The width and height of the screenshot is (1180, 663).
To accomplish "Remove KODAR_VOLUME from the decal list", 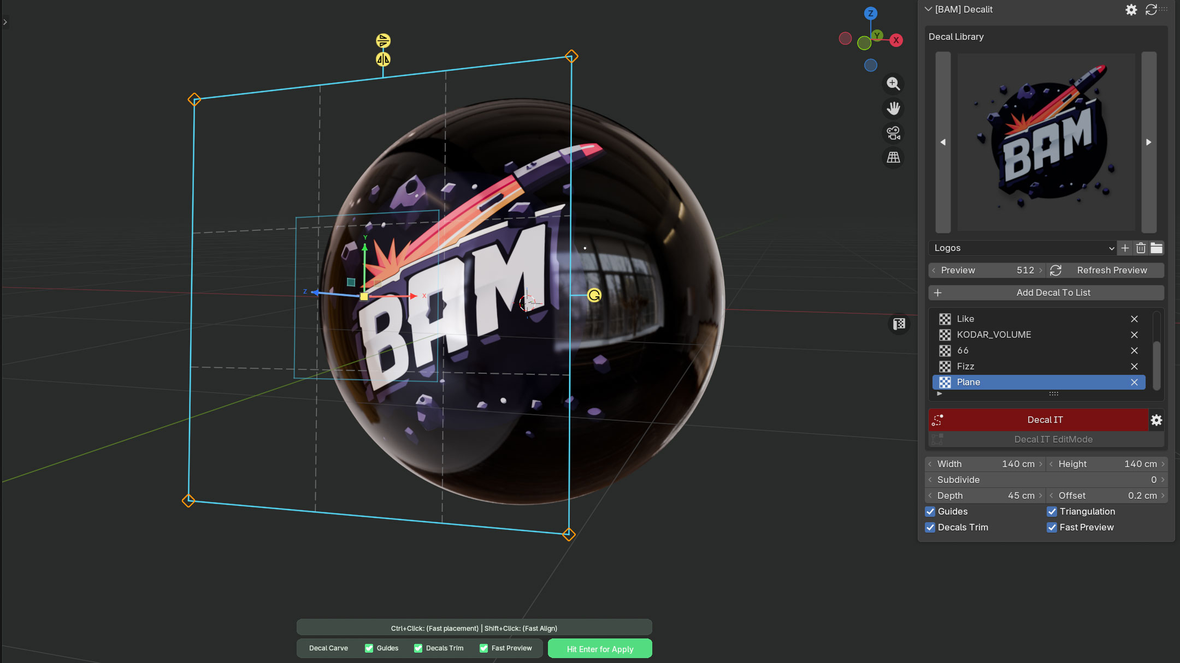I will [x=1134, y=335].
